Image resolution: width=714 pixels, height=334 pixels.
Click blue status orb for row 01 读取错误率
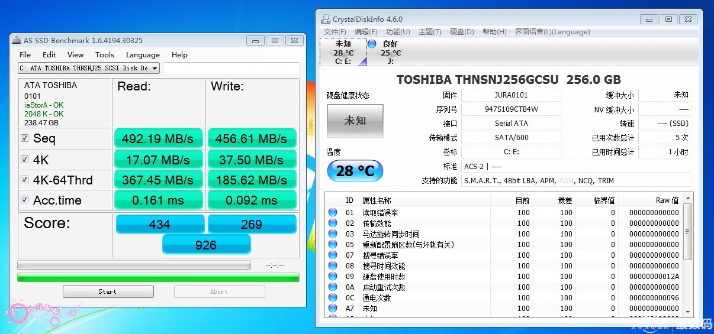point(333,213)
